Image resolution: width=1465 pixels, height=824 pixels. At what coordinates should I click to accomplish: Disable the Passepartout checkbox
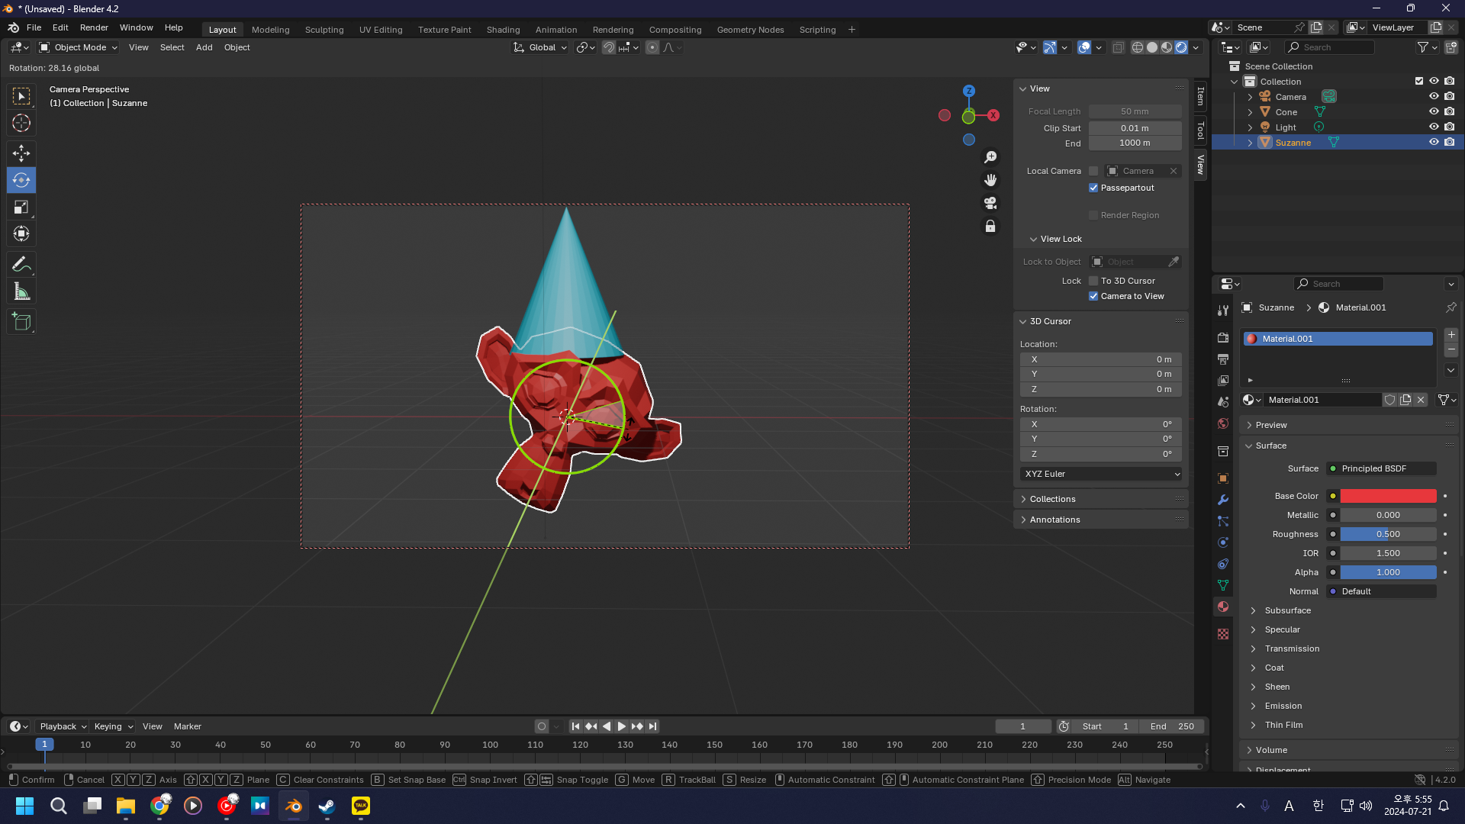(x=1093, y=188)
